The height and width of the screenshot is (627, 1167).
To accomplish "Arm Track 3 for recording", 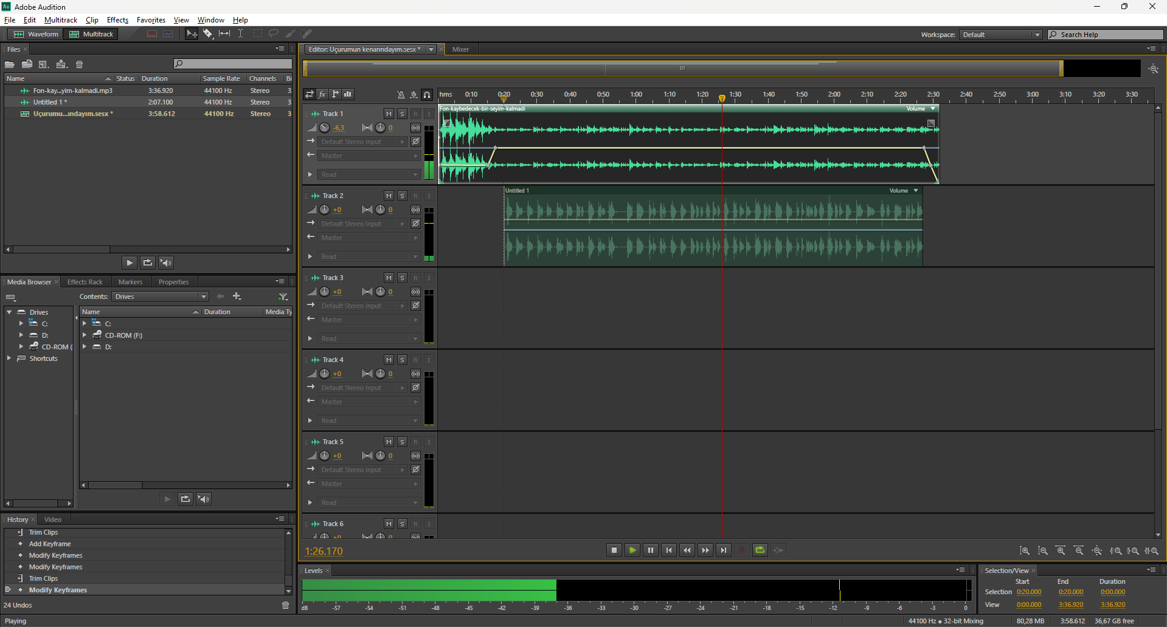I will click(416, 278).
